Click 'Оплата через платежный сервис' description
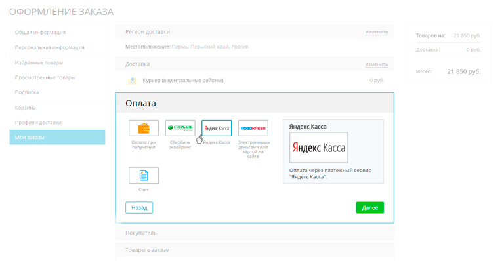The height and width of the screenshot is (261, 504). coord(330,173)
